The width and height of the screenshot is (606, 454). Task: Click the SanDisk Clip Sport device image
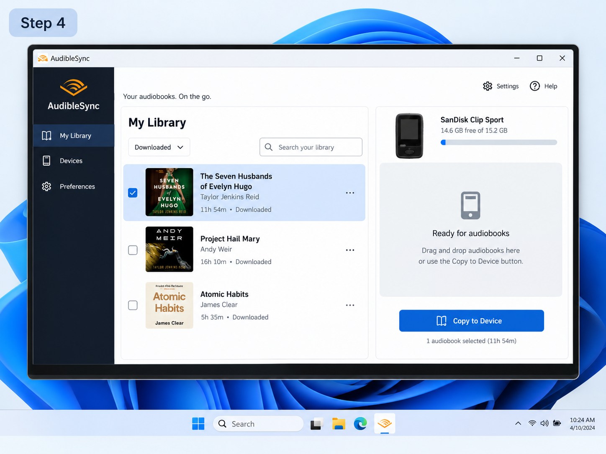coord(409,136)
